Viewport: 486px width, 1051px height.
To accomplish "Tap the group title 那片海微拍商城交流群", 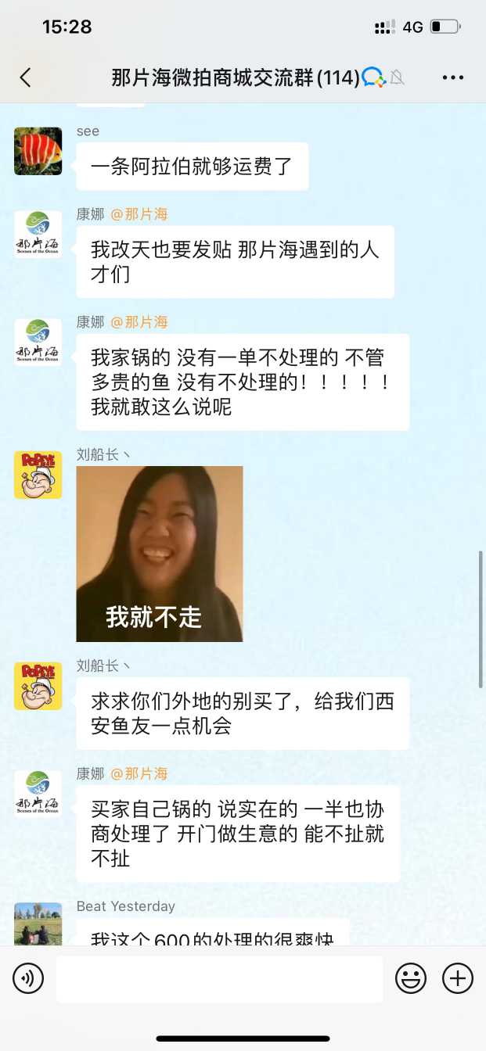I will 236,77.
